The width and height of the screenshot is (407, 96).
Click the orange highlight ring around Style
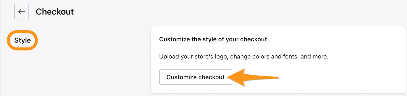coord(22,40)
